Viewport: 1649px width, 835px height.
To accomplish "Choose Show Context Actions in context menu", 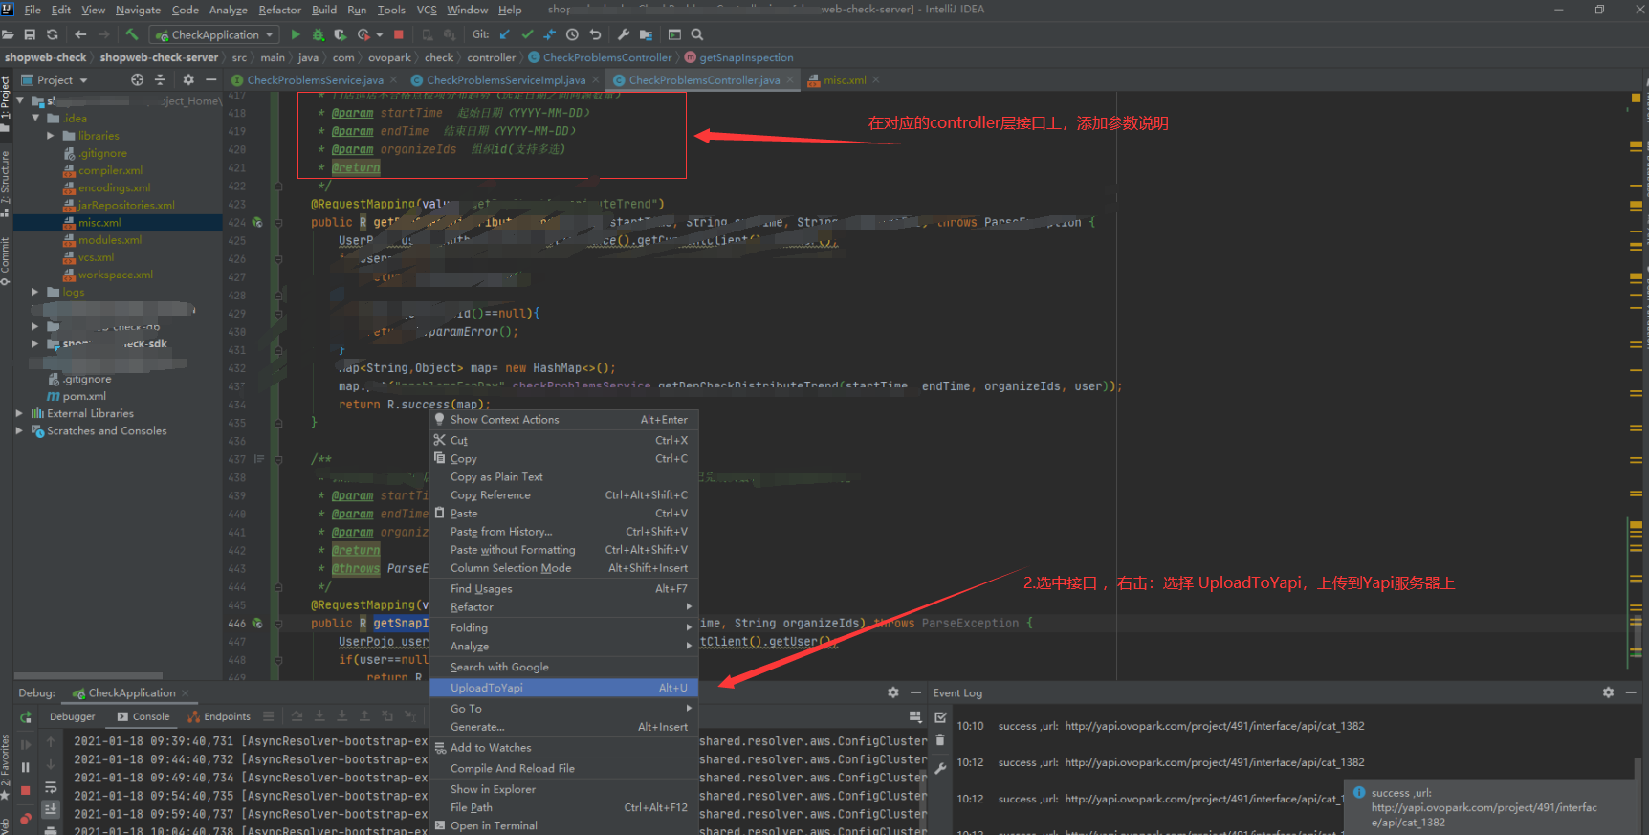I will point(563,420).
